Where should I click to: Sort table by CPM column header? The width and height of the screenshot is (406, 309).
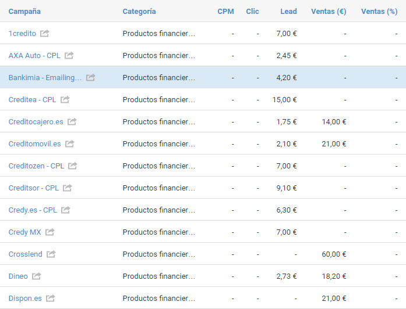(x=225, y=12)
